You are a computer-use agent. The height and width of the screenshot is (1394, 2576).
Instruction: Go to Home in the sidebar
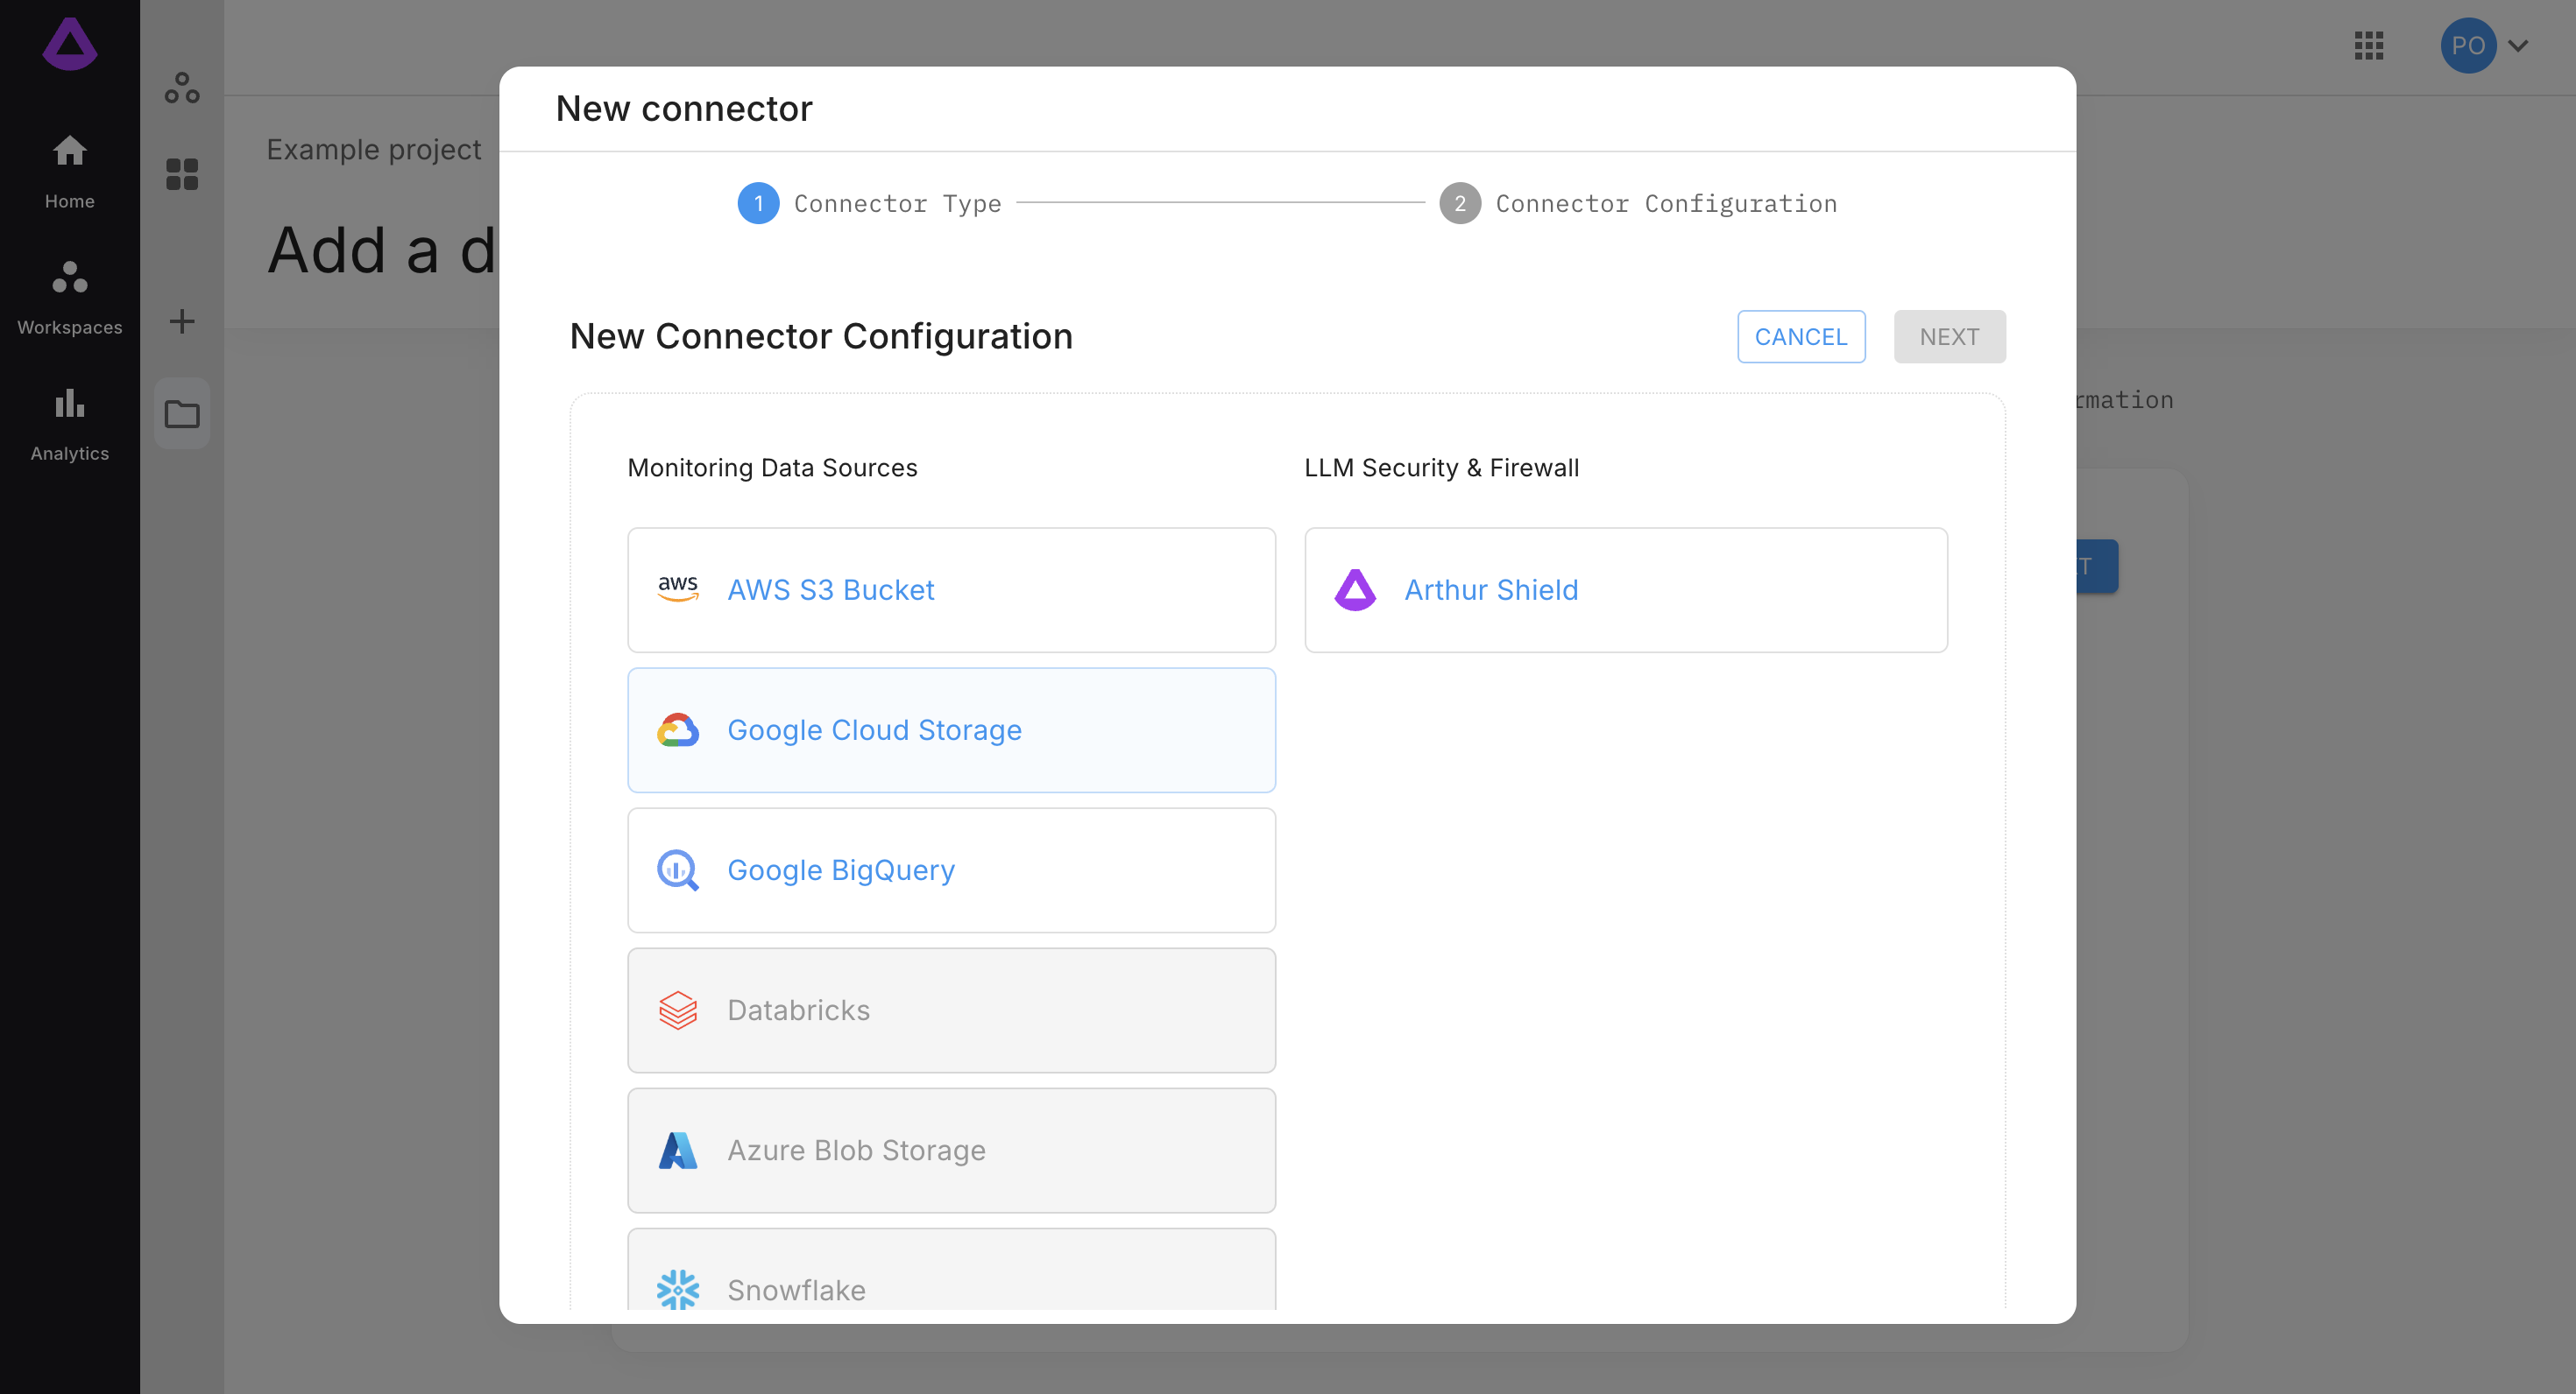coord(70,172)
